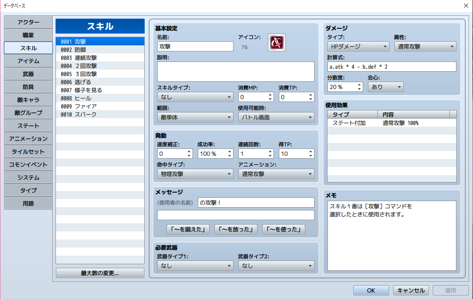Open the 属性 dropdown in damage panel
The image size is (473, 299).
point(425,47)
